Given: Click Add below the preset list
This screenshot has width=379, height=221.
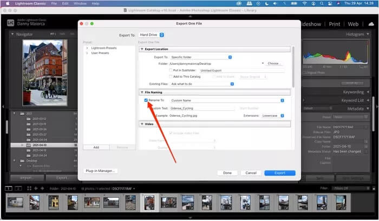Looking at the screenshot, I should (x=96, y=148).
